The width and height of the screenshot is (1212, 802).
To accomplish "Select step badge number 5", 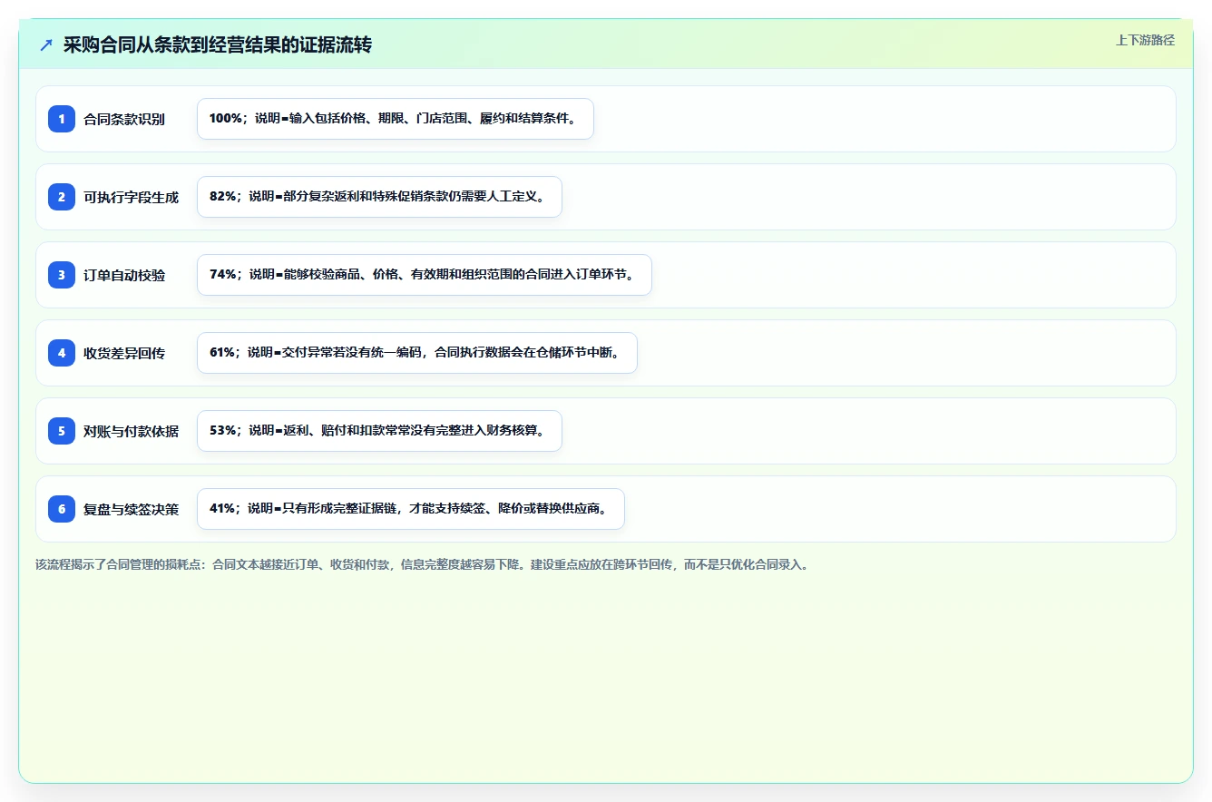I will 62,431.
